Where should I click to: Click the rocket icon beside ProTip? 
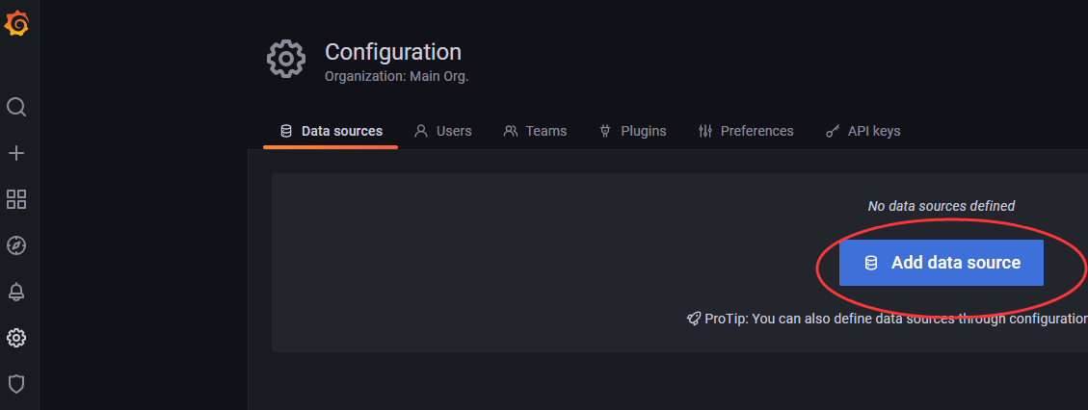click(693, 319)
